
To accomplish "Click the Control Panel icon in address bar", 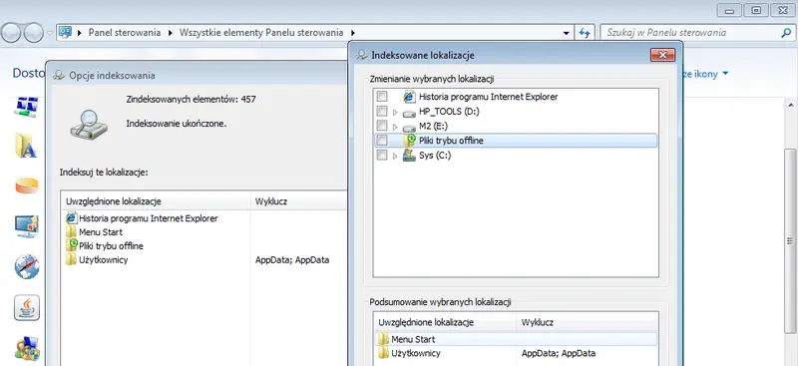I will (65, 33).
